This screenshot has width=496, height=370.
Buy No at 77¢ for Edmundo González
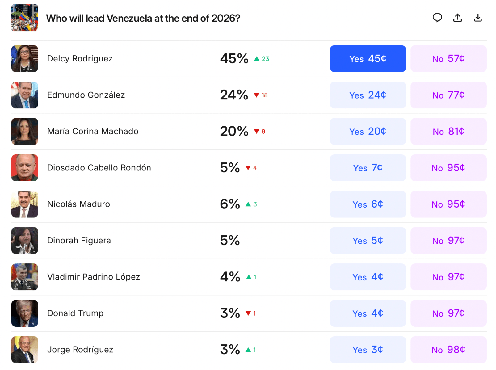(x=448, y=95)
